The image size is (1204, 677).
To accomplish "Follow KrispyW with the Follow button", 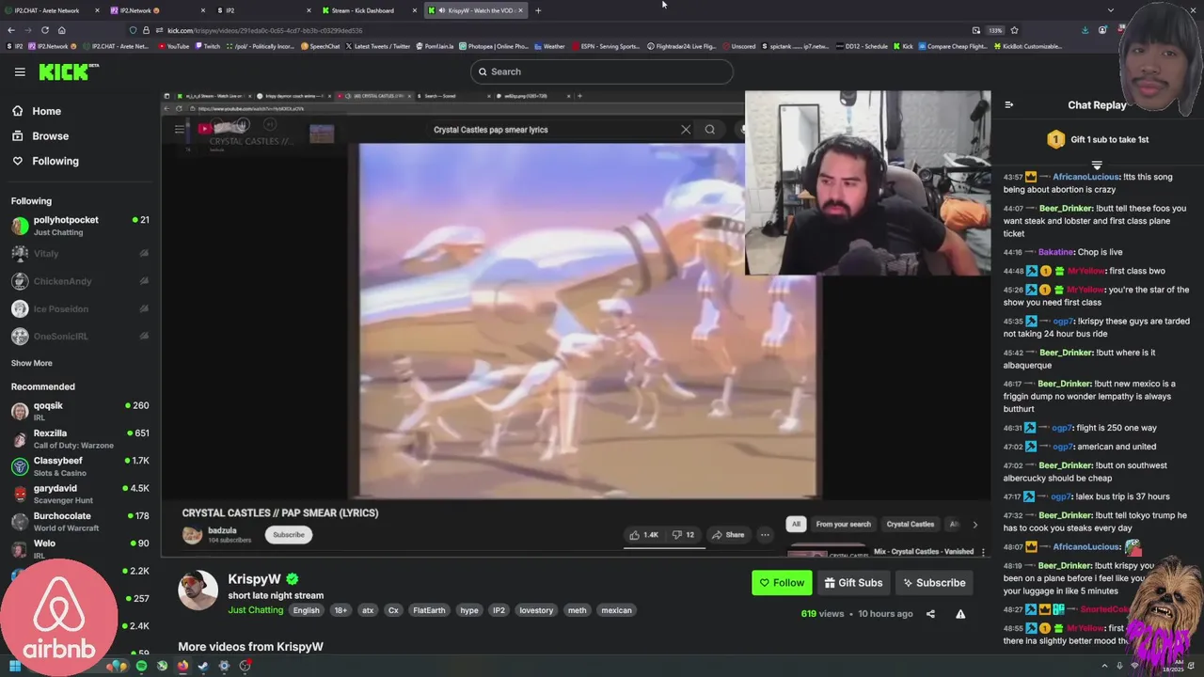I will click(782, 583).
